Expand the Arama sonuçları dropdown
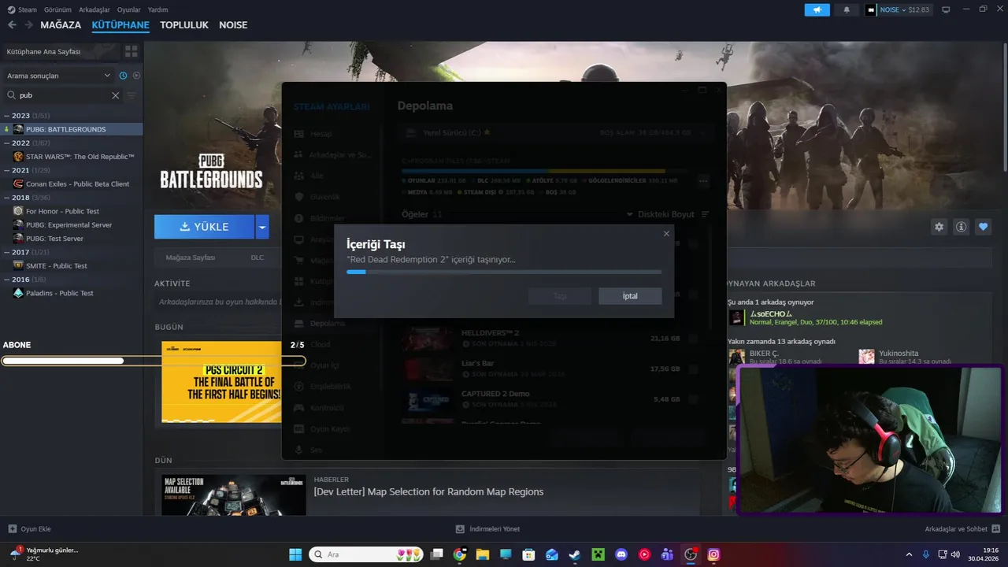The width and height of the screenshot is (1008, 567). pyautogui.click(x=59, y=76)
